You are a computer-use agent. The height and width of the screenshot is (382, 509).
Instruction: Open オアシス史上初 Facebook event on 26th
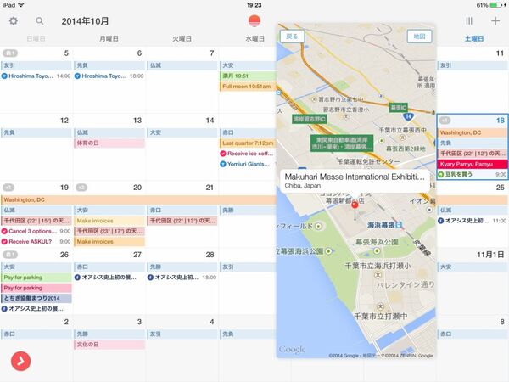pos(36,309)
